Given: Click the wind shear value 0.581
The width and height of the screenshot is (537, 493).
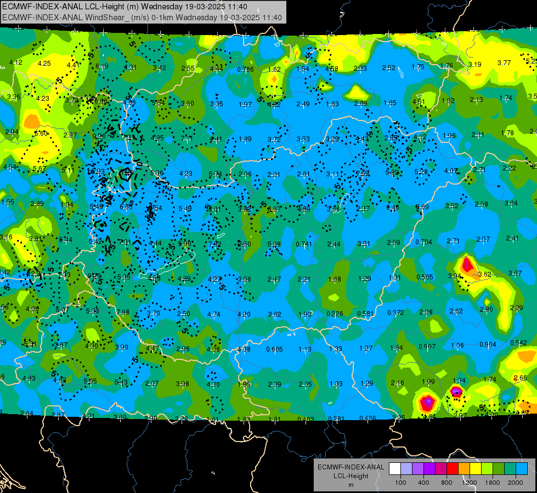Looking at the screenshot, I should [365, 314].
